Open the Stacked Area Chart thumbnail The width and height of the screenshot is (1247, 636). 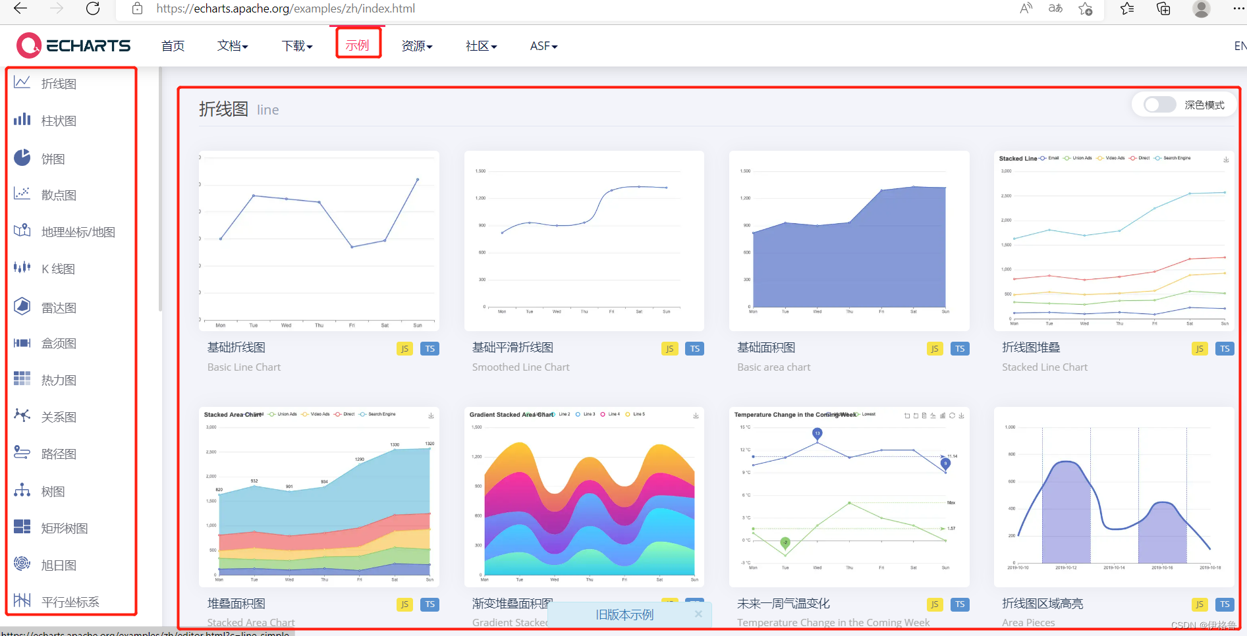pyautogui.click(x=319, y=497)
